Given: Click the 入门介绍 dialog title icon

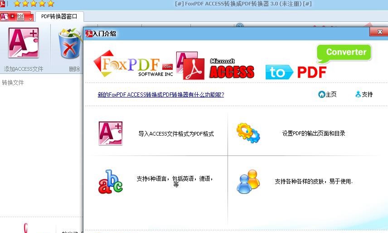Looking at the screenshot, I should click(x=88, y=34).
